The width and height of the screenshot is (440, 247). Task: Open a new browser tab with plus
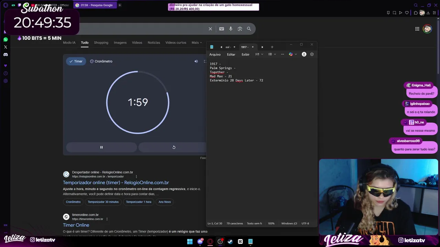120,5
